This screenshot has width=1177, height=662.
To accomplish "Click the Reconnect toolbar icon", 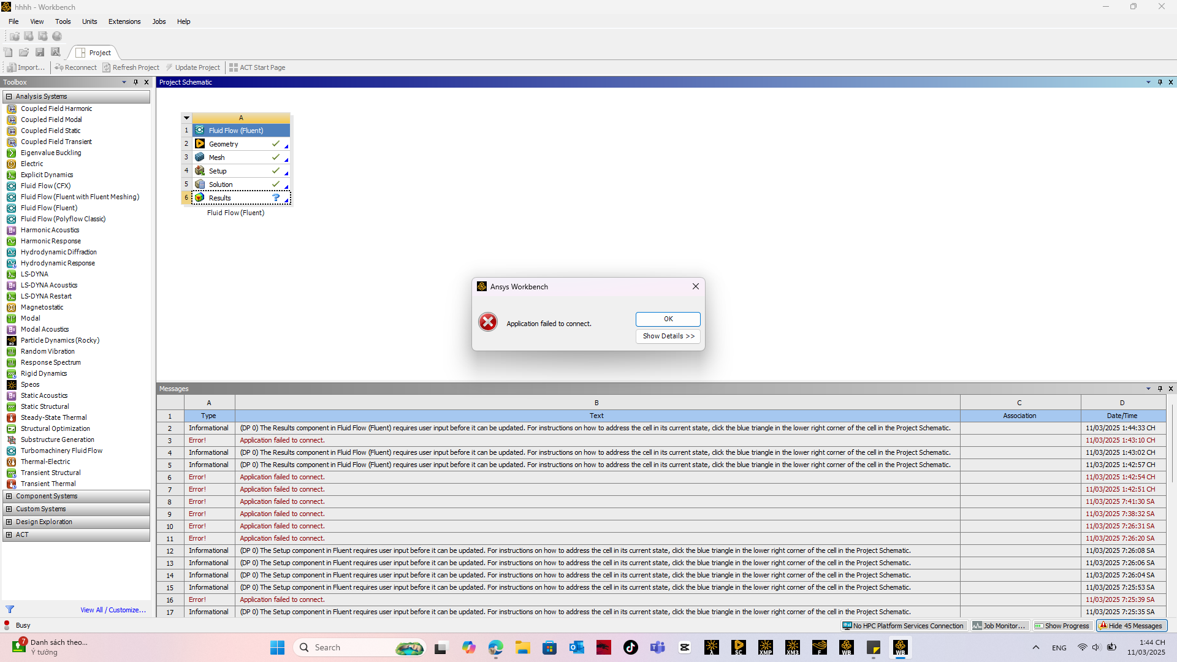I will pyautogui.click(x=59, y=67).
